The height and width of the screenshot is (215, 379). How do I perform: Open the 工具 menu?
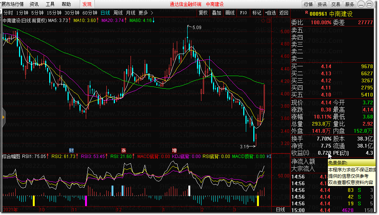point(50,4)
